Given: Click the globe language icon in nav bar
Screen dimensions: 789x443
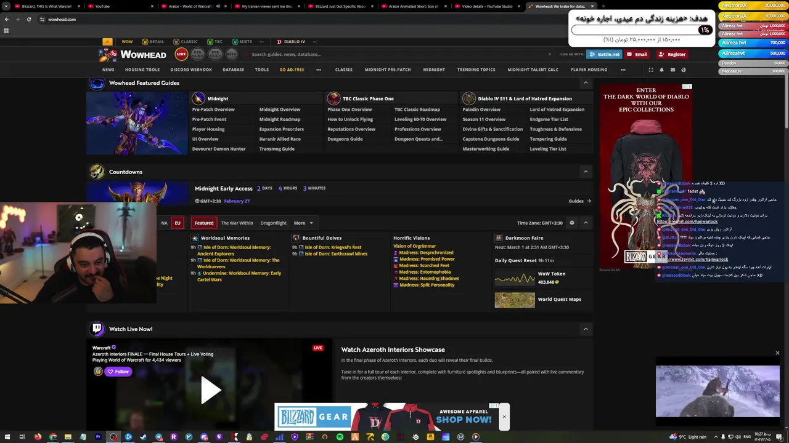Looking at the screenshot, I should 683,70.
